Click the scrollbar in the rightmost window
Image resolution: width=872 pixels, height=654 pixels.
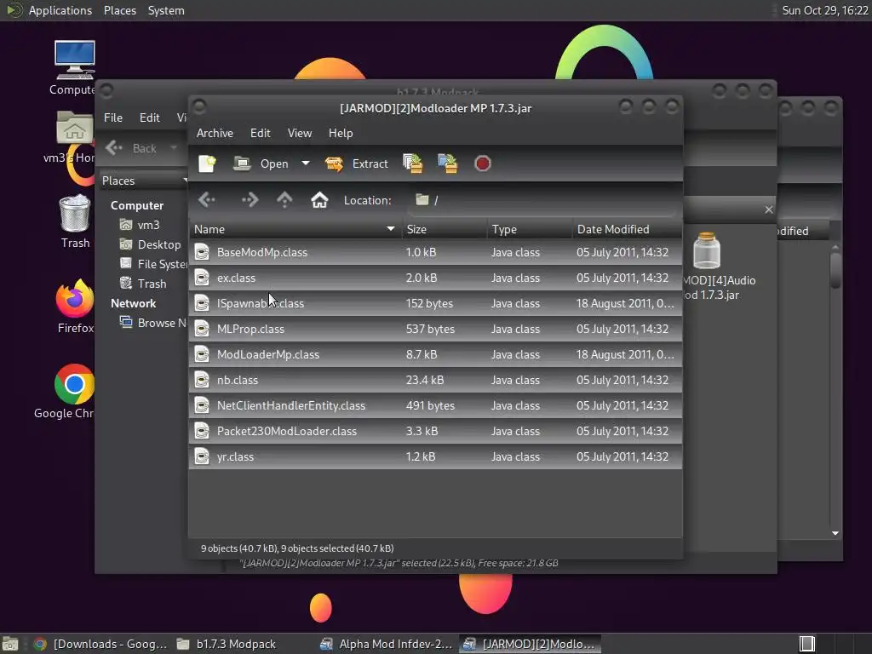point(835,271)
